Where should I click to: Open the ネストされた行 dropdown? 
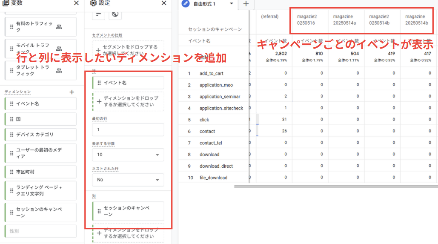pyautogui.click(x=128, y=180)
